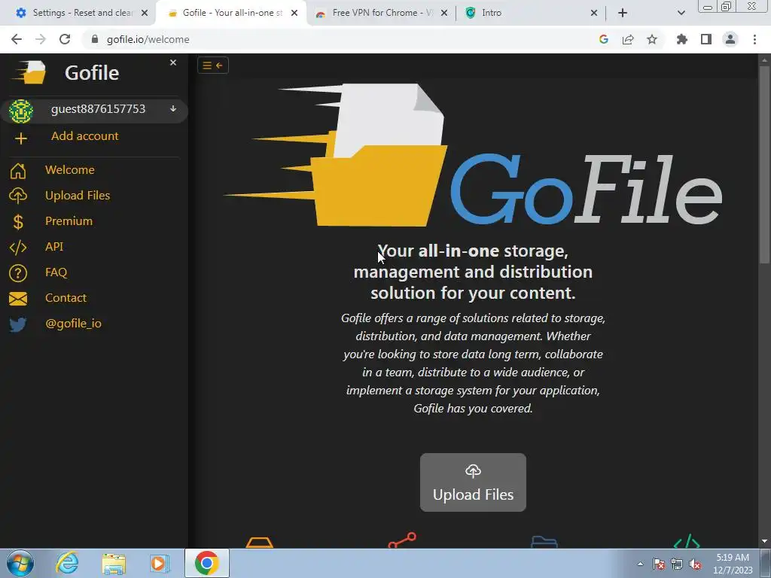Screen dimensions: 771x578
Task: Show hidden tray icons arrow
Action: coord(640,564)
